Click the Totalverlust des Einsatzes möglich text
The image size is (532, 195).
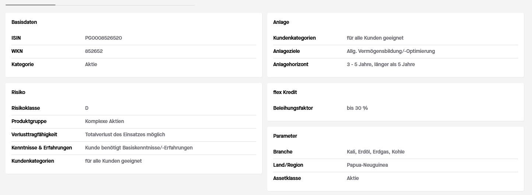click(x=125, y=134)
